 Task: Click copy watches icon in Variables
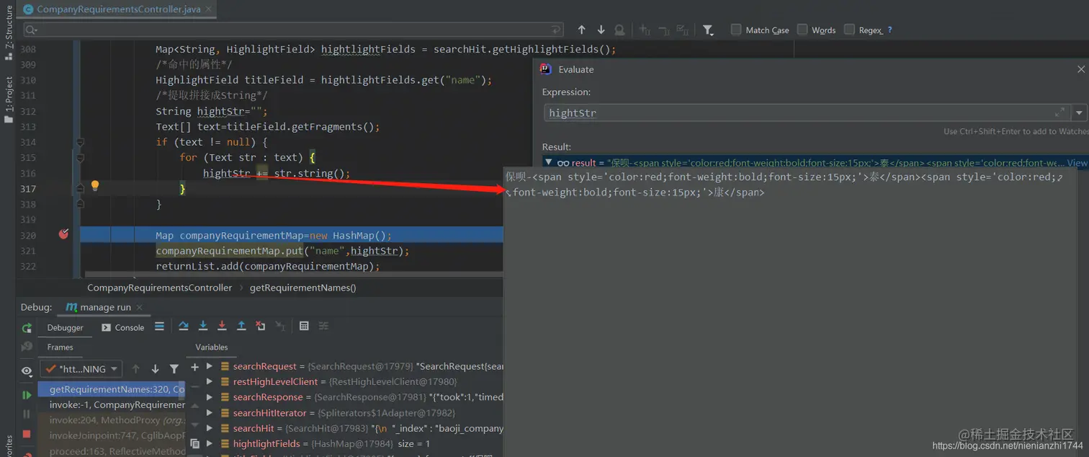pos(194,444)
